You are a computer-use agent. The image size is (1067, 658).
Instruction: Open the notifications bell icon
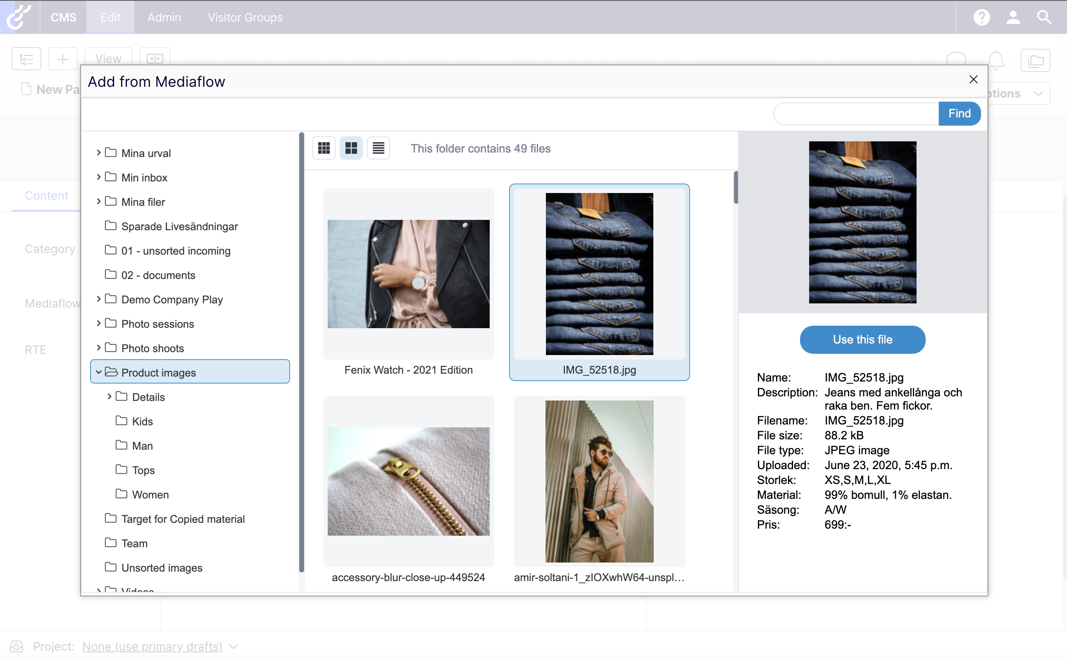click(x=996, y=60)
